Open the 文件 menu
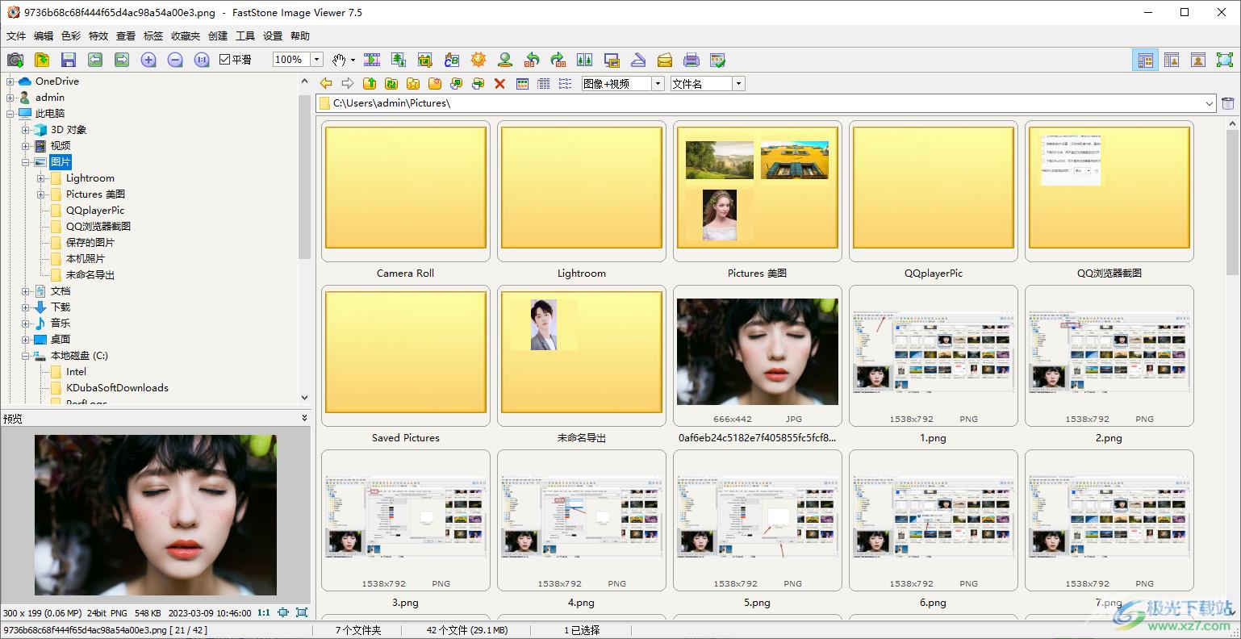The image size is (1241, 639). [x=16, y=36]
